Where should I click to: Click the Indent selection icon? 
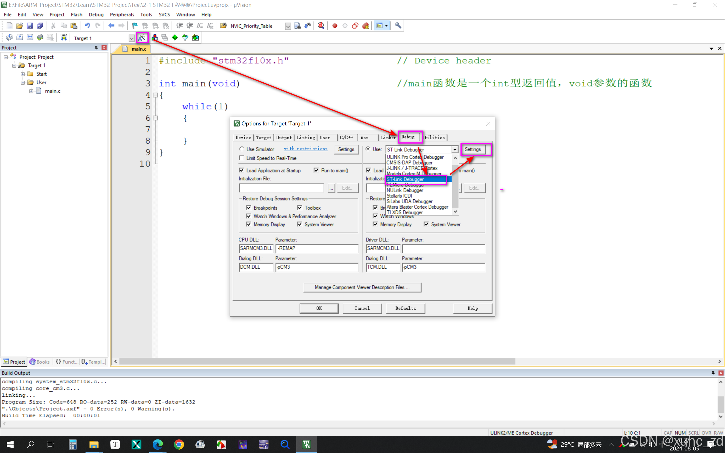[179, 26]
